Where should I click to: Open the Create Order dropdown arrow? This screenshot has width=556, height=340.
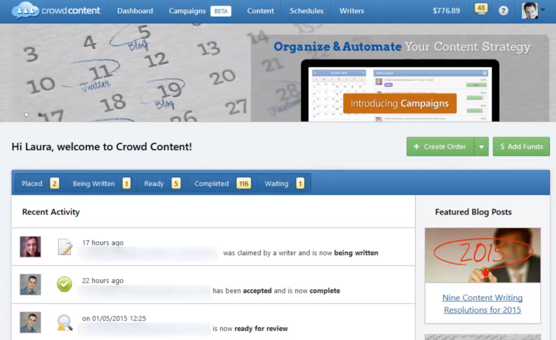click(481, 147)
